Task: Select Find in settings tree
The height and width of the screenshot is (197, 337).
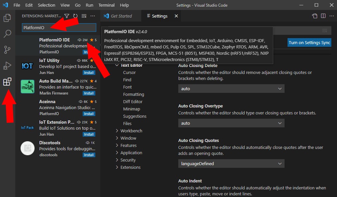Action: point(127,80)
